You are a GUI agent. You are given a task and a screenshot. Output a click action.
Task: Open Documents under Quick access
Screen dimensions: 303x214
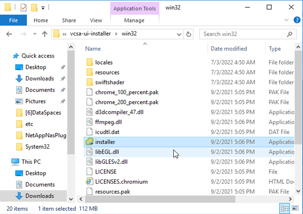[40, 90]
